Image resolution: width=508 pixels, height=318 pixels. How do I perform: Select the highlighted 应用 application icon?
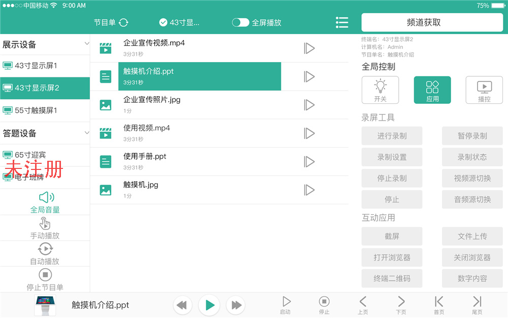pyautogui.click(x=432, y=90)
